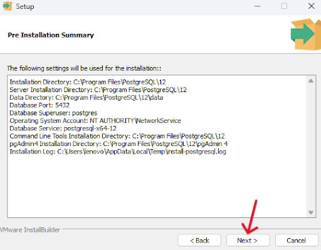Screen dimensions: 321x250
Task: Click the Database Port 5432 line
Action: coord(39,105)
